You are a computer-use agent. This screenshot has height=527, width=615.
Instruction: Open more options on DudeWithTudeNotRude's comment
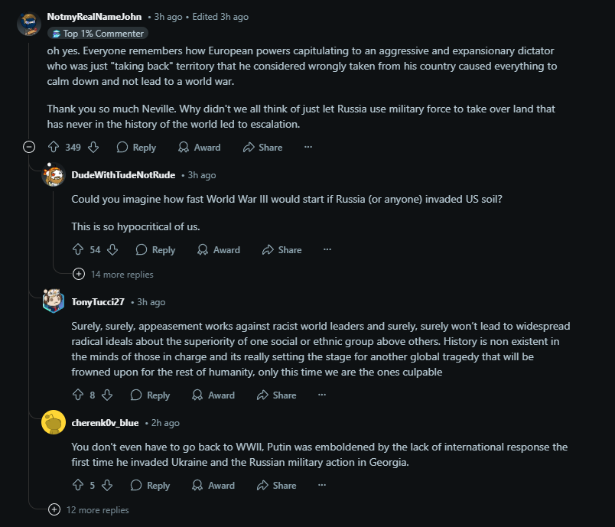pos(327,249)
